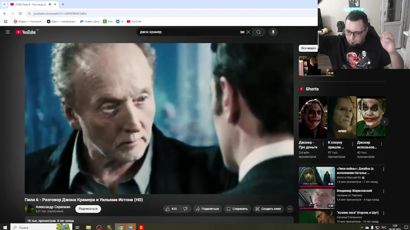
Task: Open the Александр Скрипкин channel name
Action: click(x=53, y=207)
